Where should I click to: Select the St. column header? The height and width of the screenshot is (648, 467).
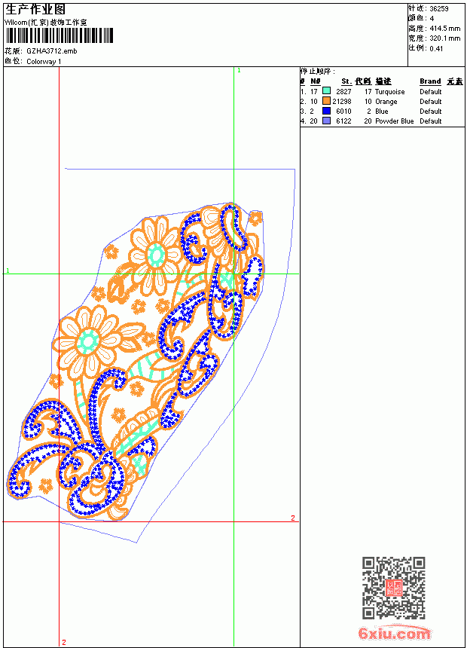click(346, 81)
